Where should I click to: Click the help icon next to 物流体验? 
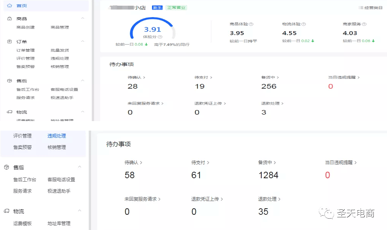304,24
